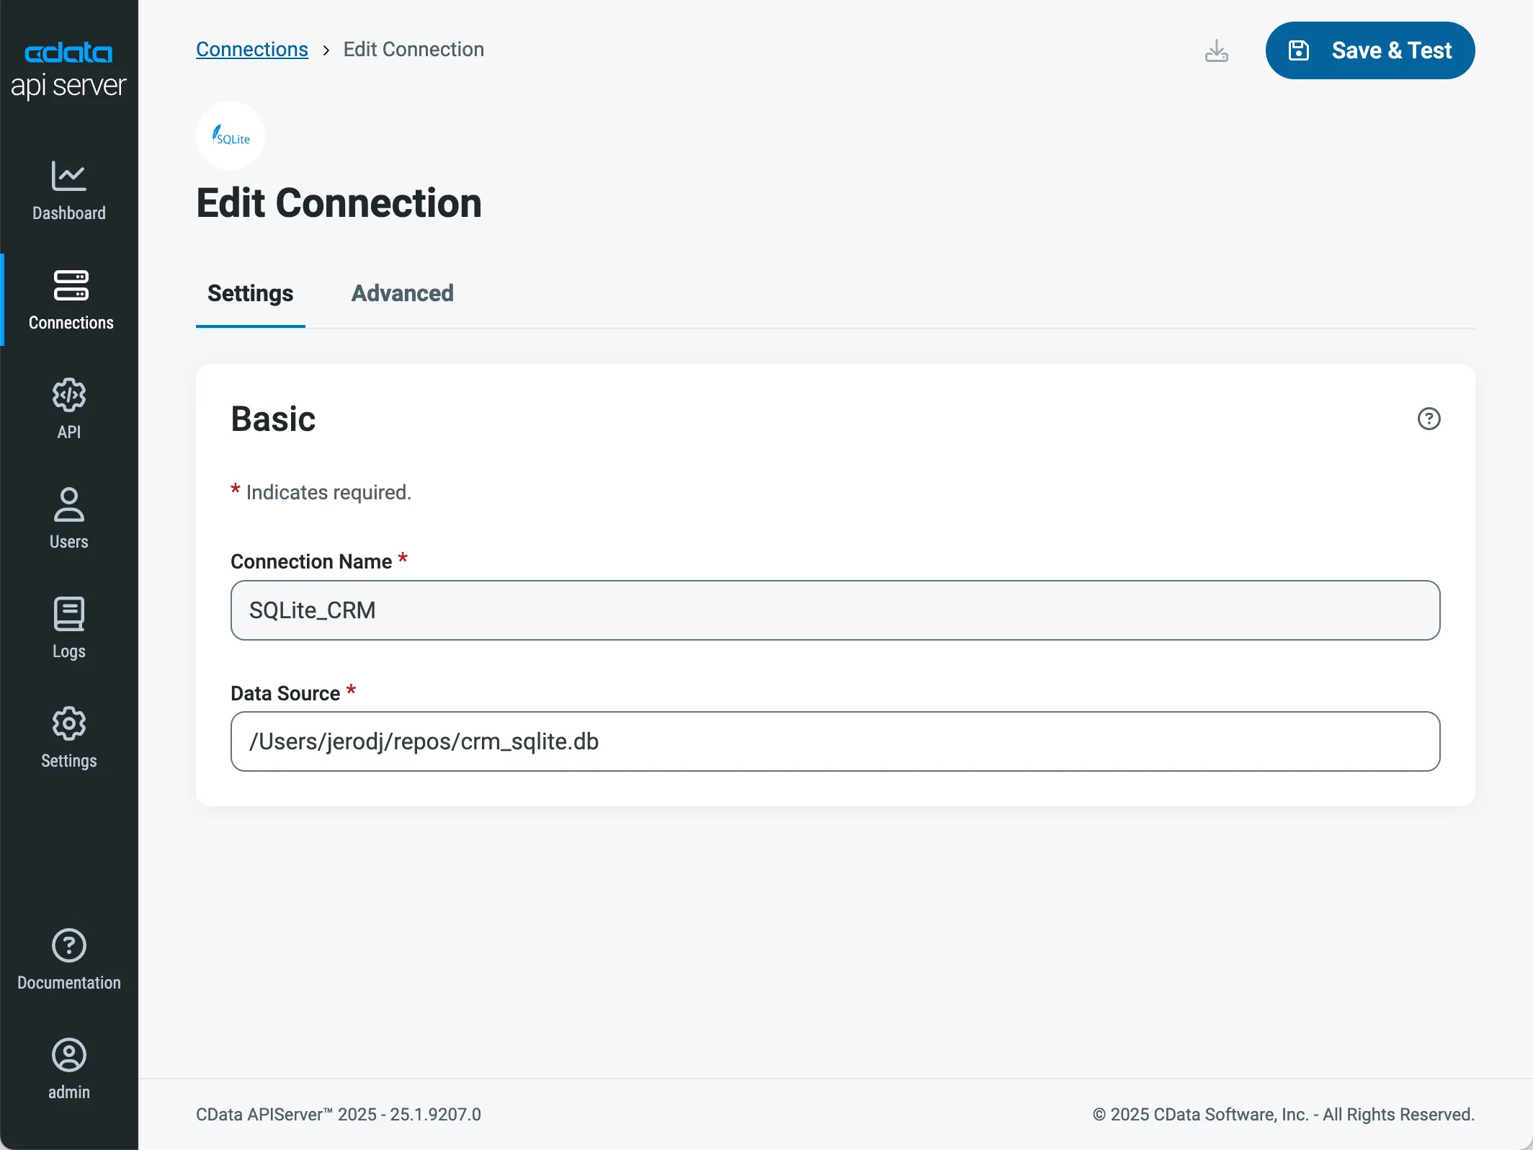This screenshot has width=1533, height=1150.
Task: Open the API section in the sidebar
Action: point(68,409)
